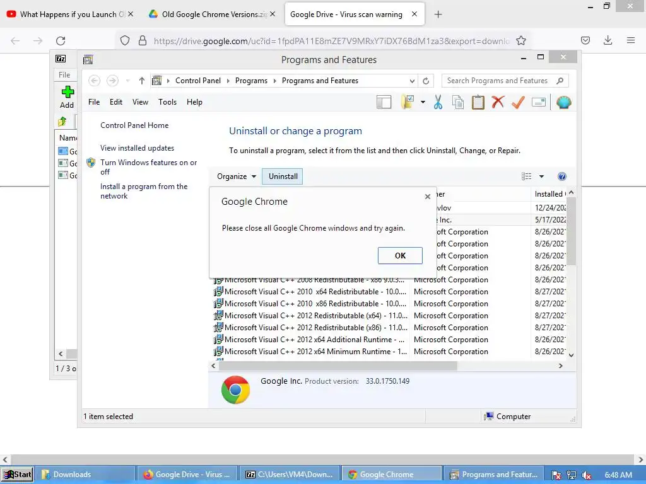Close the Google Chrome dialog with X
The image size is (646, 484).
click(428, 197)
